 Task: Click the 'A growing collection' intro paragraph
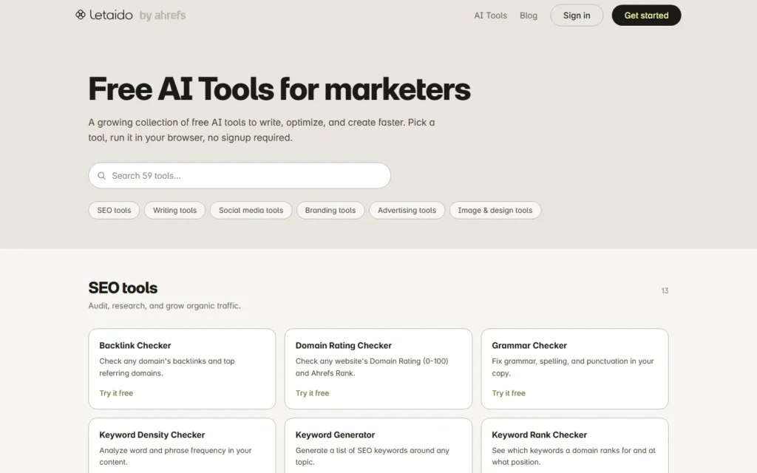tap(262, 130)
